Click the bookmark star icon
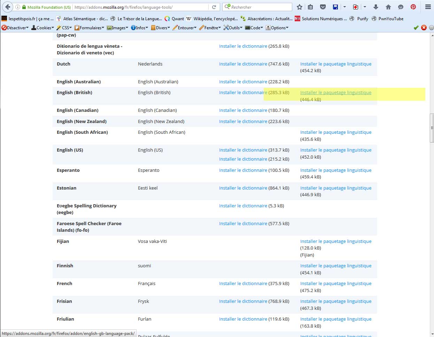This screenshot has height=337, width=434. [x=300, y=7]
